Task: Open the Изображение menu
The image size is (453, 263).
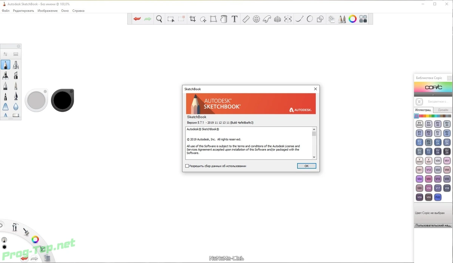Action: pos(48,11)
